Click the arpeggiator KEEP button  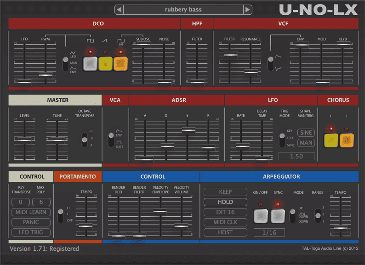(225, 192)
